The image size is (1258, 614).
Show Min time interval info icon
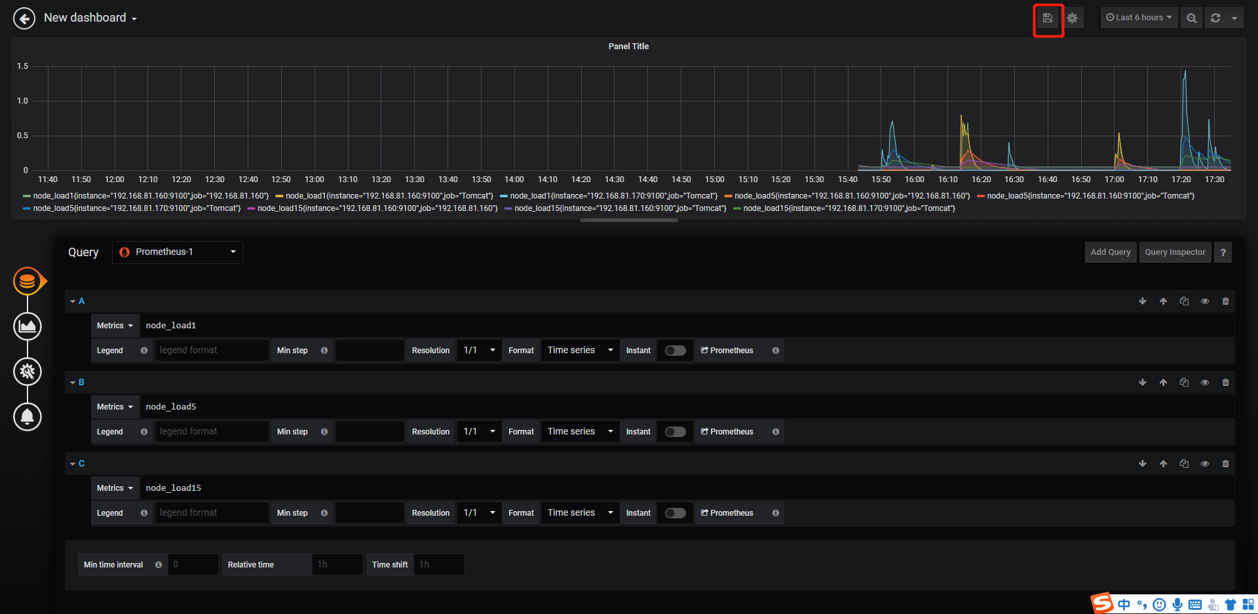[159, 565]
